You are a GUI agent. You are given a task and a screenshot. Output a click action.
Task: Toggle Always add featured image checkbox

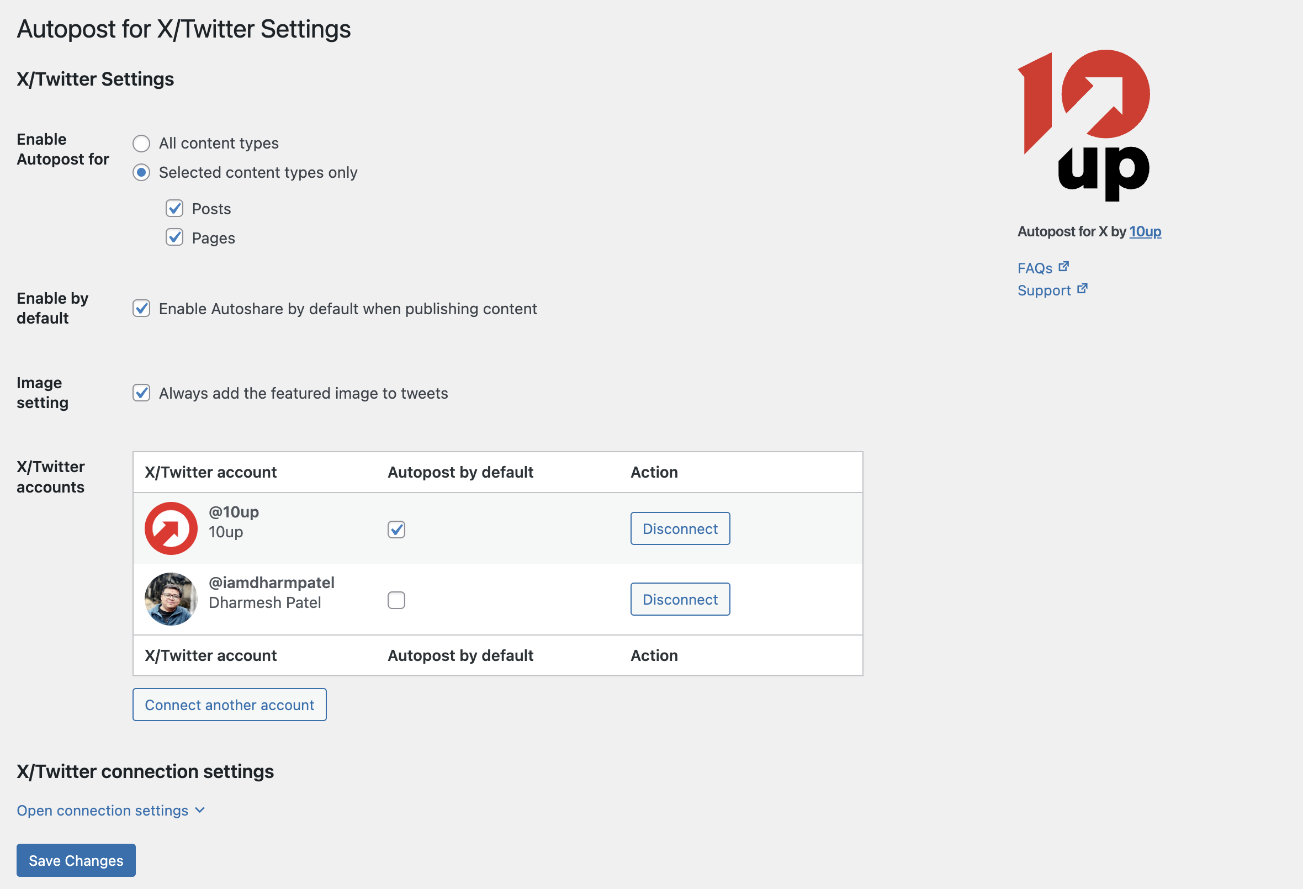[x=141, y=393]
